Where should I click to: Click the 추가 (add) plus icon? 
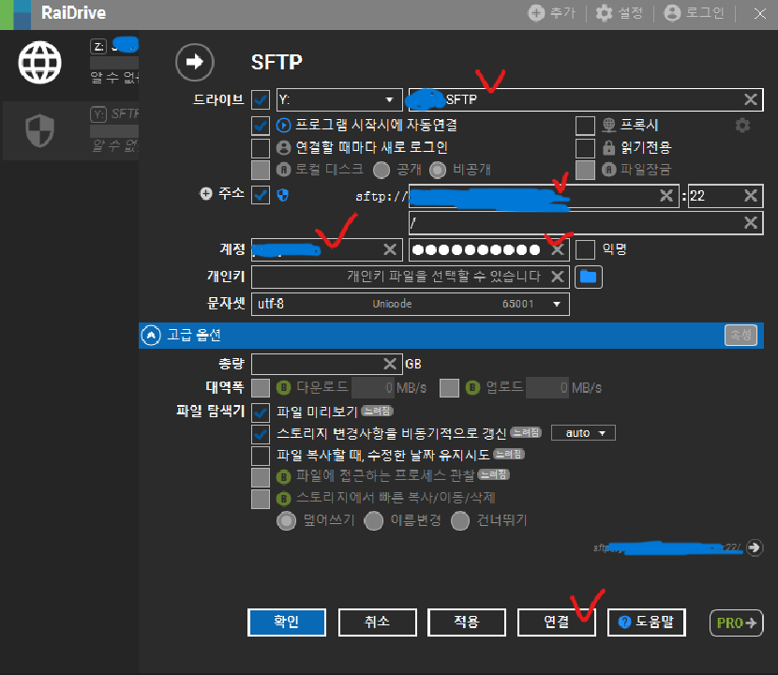pyautogui.click(x=536, y=13)
